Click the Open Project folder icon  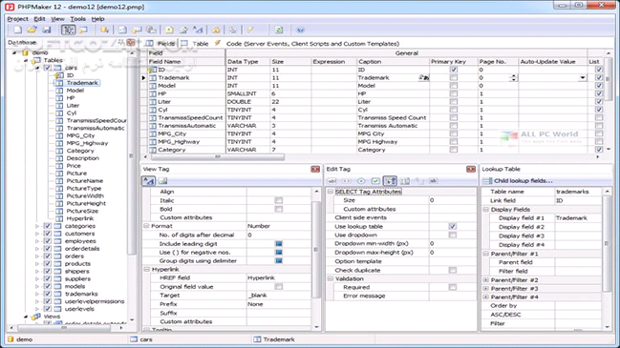[x=32, y=30]
